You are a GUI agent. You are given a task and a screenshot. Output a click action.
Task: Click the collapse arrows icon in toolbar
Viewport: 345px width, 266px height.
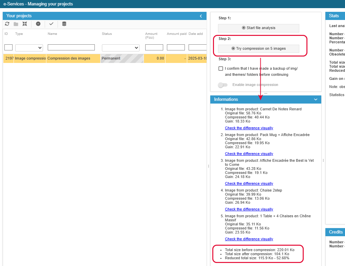(x=25, y=24)
